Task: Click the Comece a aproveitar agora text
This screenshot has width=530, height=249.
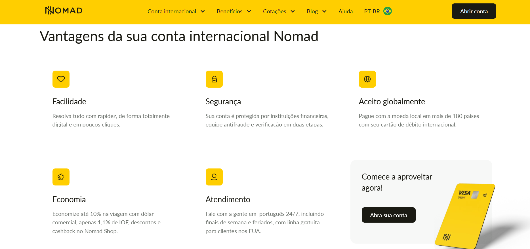Action: [x=397, y=182]
